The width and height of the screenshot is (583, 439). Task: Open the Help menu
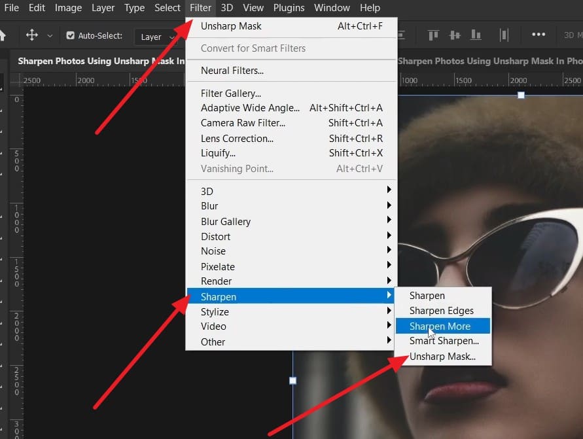pos(370,8)
